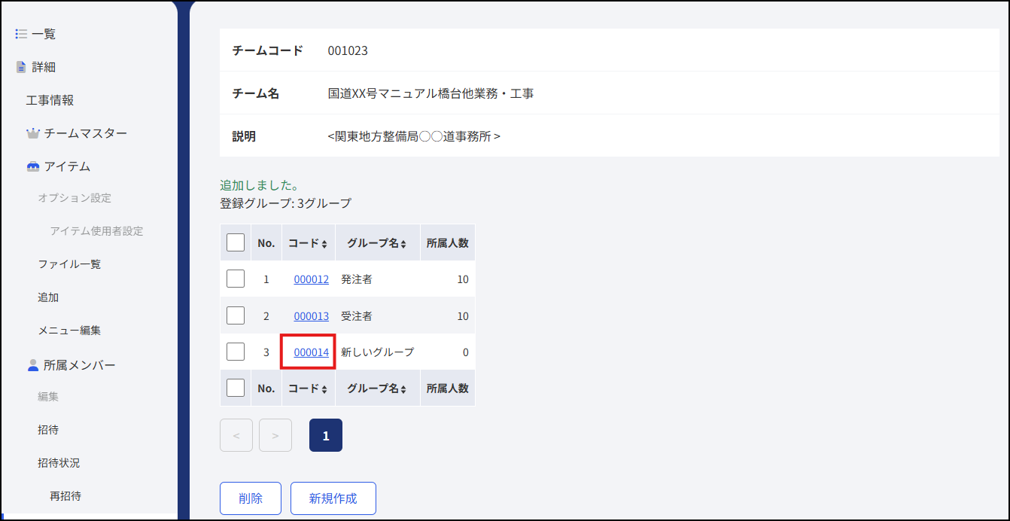Viewport: 1010px width, 521px height.
Task: Select page 1 in pagination
Action: tap(326, 435)
